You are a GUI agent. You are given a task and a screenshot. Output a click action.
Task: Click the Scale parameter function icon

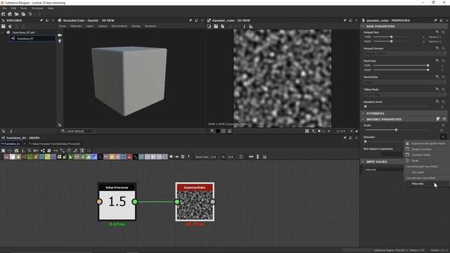tap(443, 125)
